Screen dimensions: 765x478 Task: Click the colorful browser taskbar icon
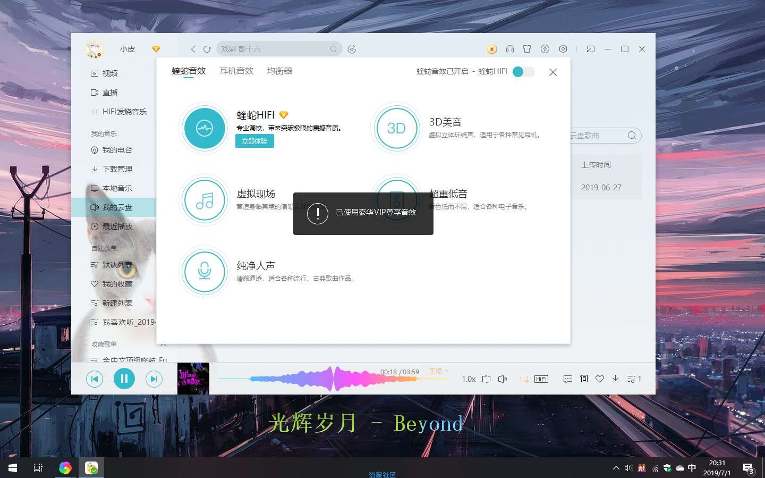click(x=65, y=468)
